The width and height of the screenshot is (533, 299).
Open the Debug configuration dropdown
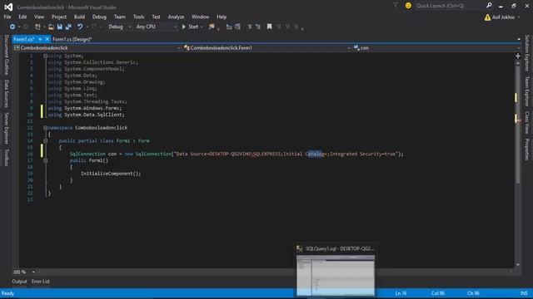pyautogui.click(x=120, y=27)
